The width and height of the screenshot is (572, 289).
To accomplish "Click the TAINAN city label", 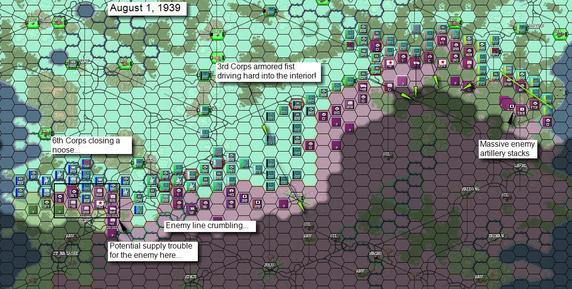I will click(x=496, y=236).
